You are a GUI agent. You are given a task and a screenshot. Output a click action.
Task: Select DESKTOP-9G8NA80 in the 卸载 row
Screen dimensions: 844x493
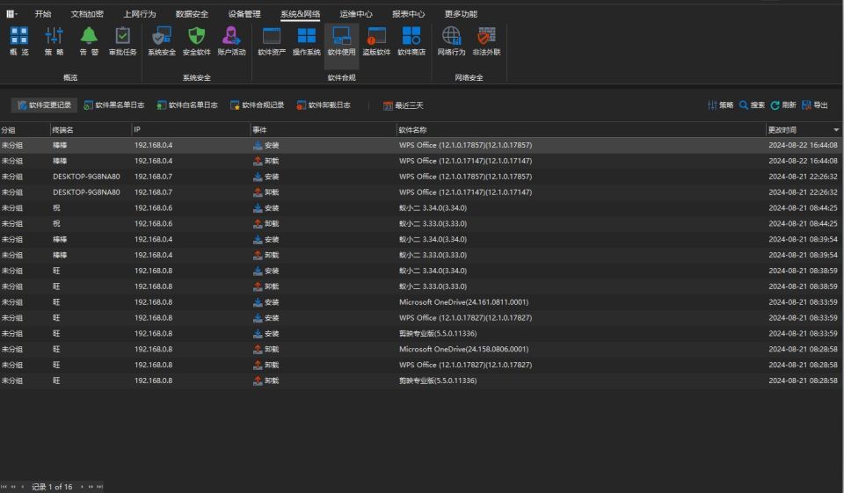[86, 192]
